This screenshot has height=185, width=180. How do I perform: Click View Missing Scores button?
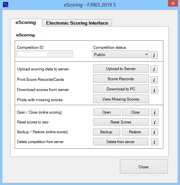click(x=121, y=99)
